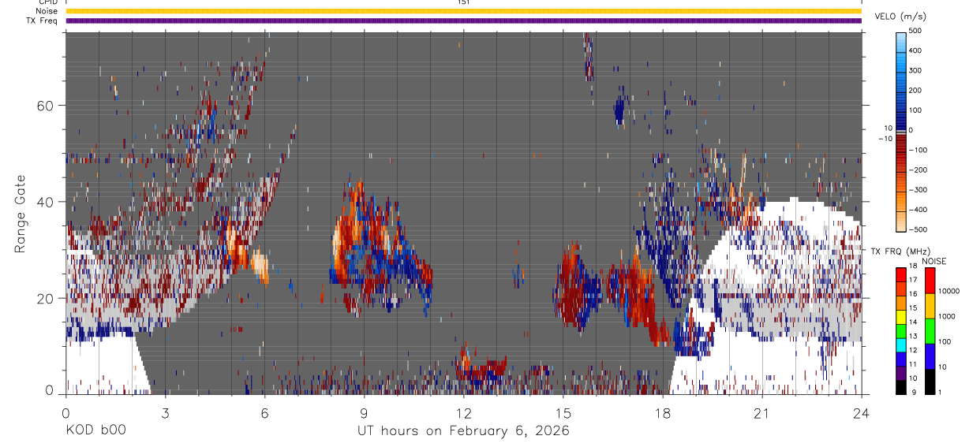
Task: Click the '9' tick on the UT hours axis
Action: (364, 413)
